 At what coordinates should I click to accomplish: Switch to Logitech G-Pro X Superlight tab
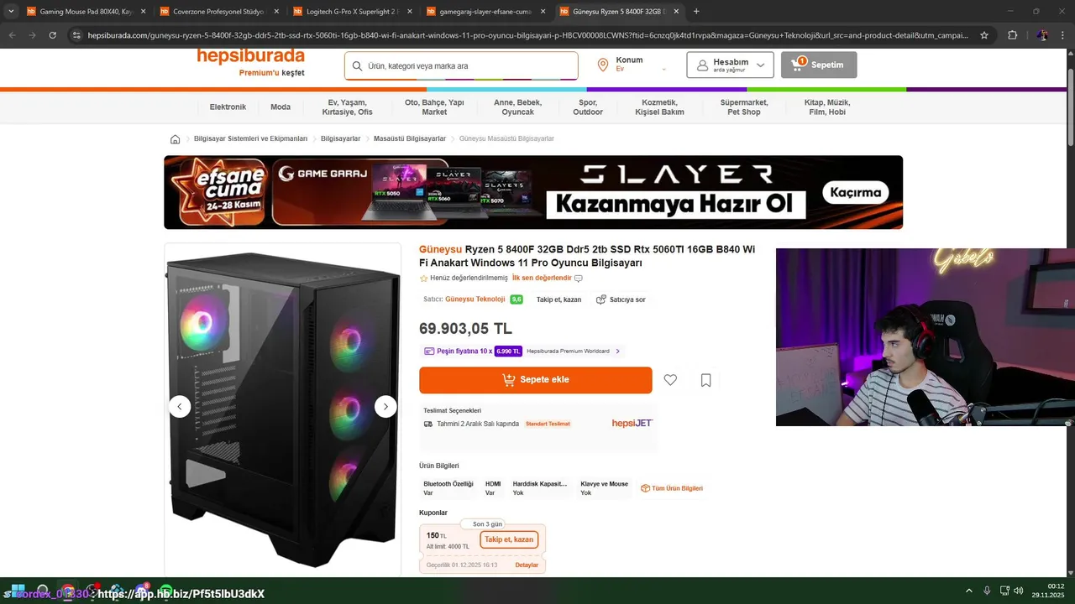[348, 12]
